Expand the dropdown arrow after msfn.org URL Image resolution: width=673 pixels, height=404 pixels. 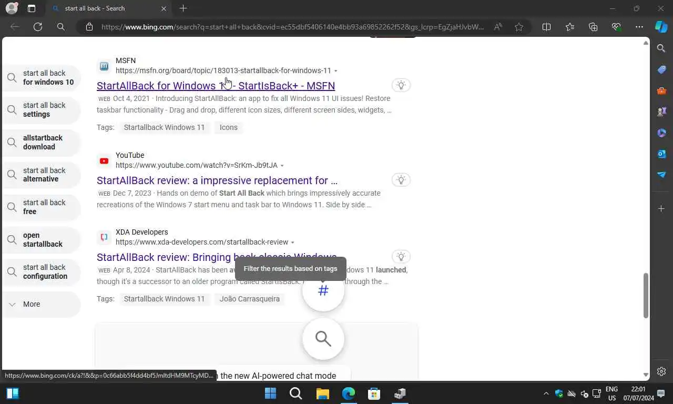tap(336, 71)
